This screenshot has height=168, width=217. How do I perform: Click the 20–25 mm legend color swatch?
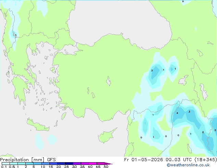coord(61,164)
